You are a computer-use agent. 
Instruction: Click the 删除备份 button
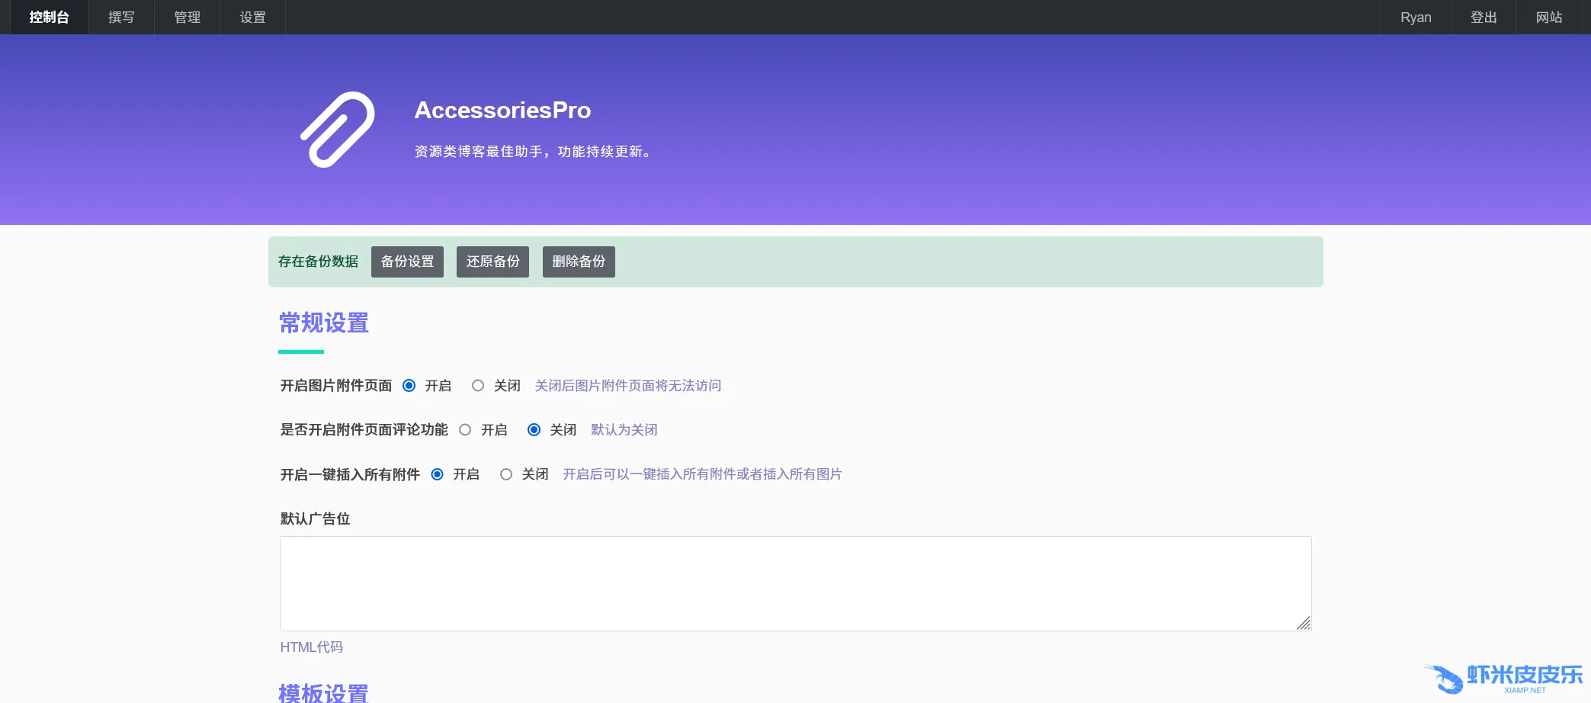[x=579, y=262]
